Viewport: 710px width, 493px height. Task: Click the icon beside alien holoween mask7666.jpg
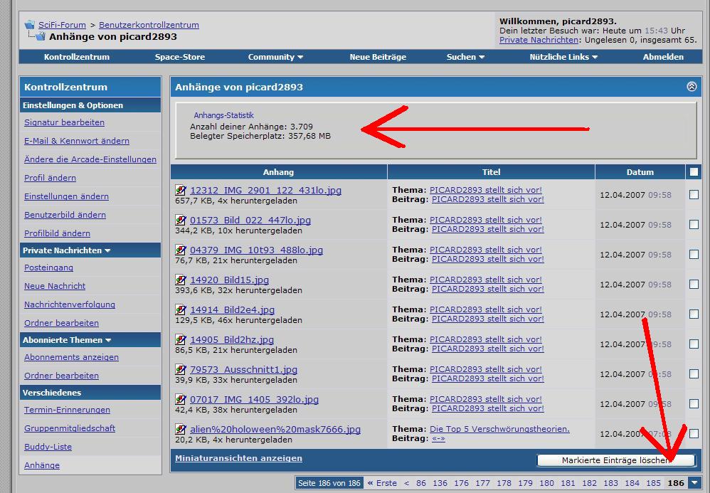[181, 429]
